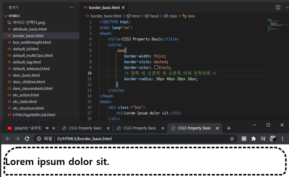Switch to second CSS3 Property Basic tab
This screenshot has width=289, height=177.
(140, 128)
